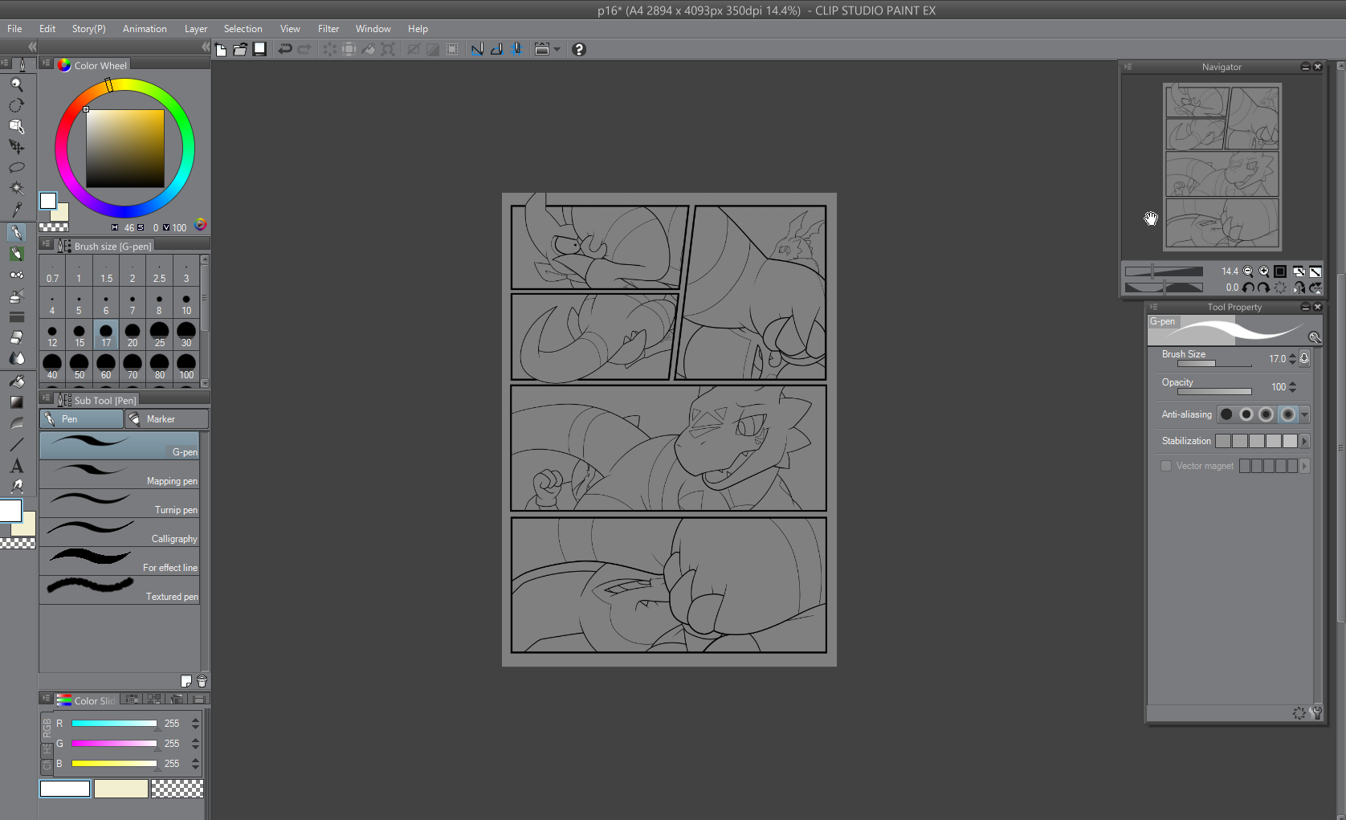The height and width of the screenshot is (820, 1346).
Task: Select the Pencil tool on green background
Action: pyautogui.click(x=16, y=254)
